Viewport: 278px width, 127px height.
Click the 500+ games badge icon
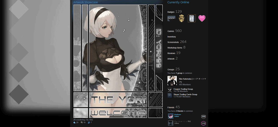pyautogui.click(x=171, y=18)
